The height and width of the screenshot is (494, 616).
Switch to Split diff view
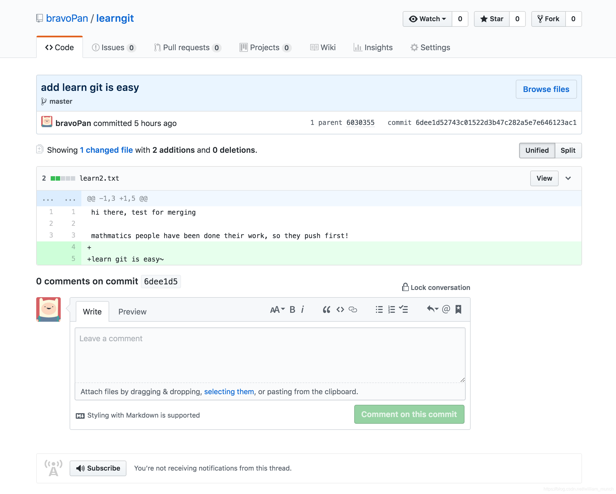pyautogui.click(x=568, y=151)
